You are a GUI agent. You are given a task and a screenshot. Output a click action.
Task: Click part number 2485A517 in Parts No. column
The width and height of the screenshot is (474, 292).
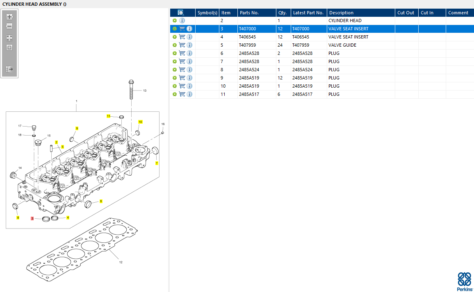click(x=249, y=94)
